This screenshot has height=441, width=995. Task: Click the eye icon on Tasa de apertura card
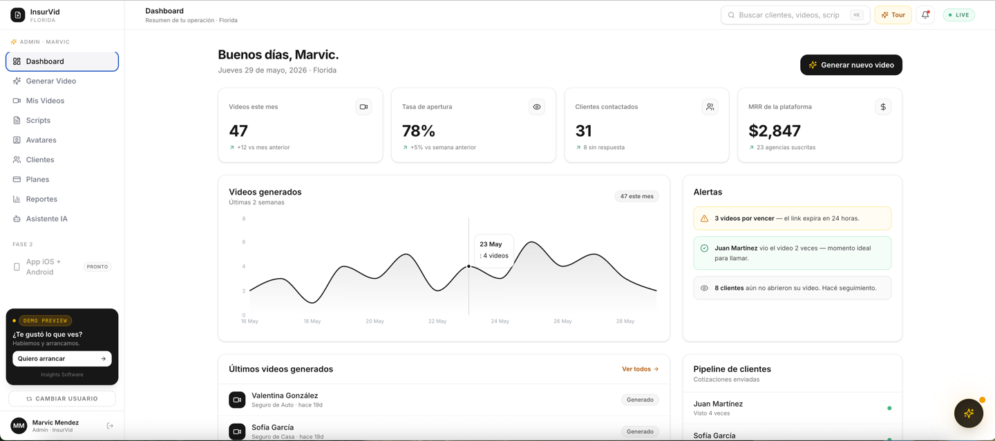pos(537,107)
